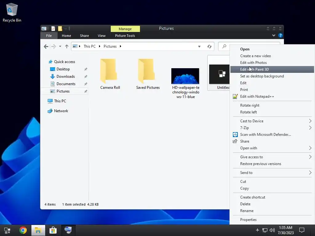Expand the Cast to Device submenu

(x=272, y=121)
